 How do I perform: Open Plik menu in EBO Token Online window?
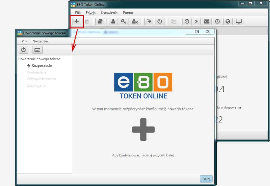tap(78, 12)
